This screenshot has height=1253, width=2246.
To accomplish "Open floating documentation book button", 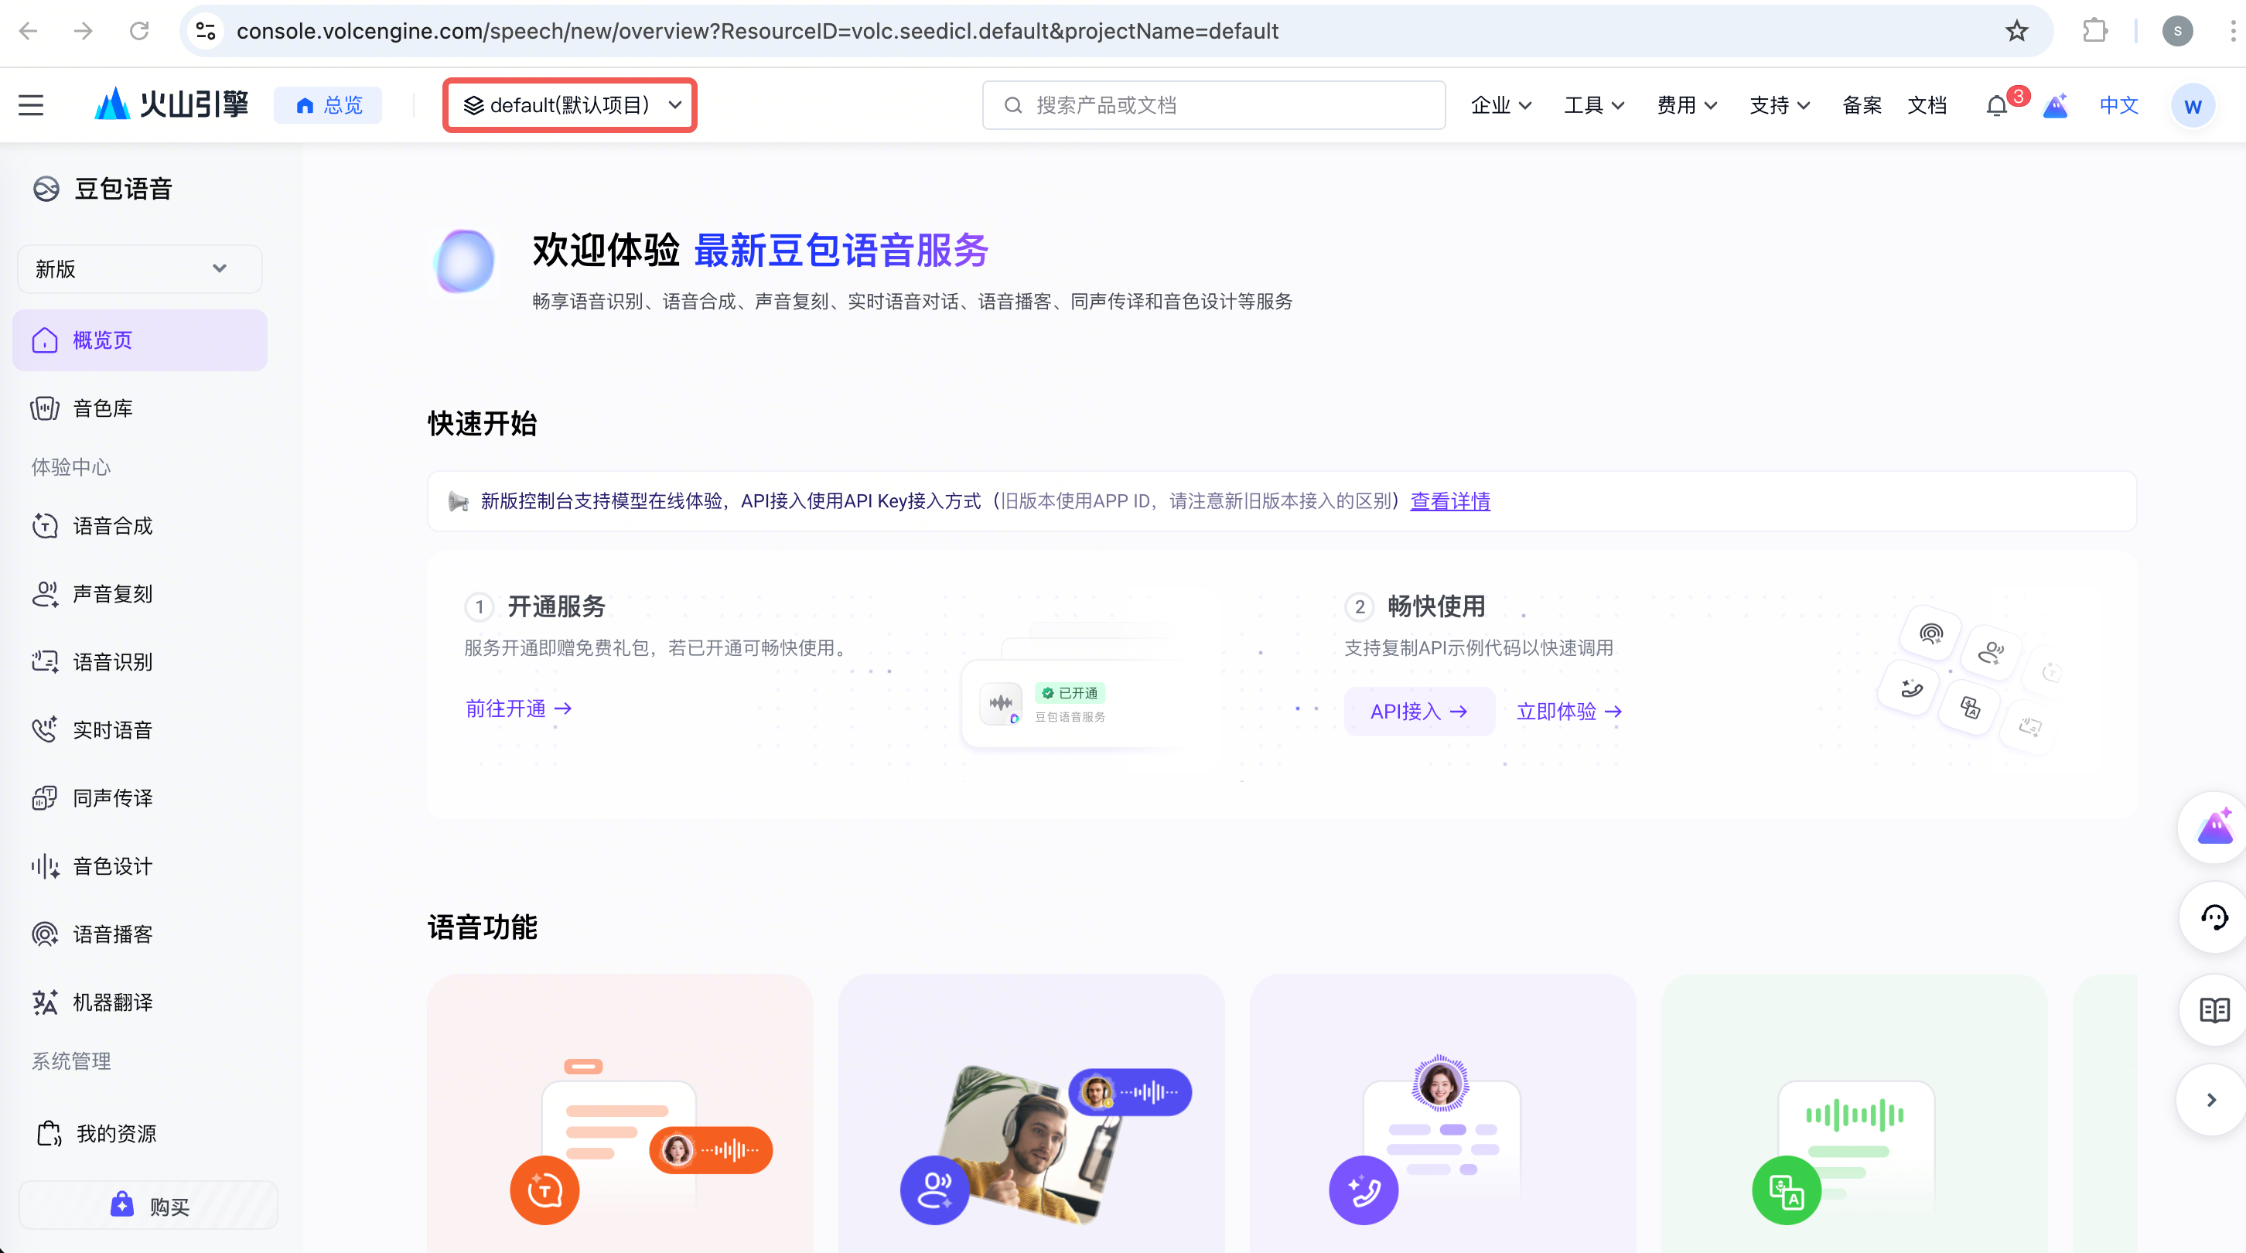I will point(2214,1009).
